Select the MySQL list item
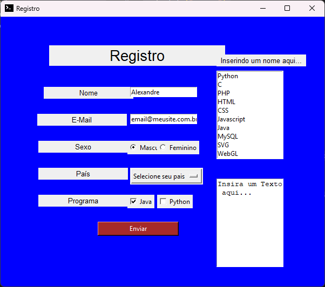Viewport: 325px width, 287px height. point(227,136)
